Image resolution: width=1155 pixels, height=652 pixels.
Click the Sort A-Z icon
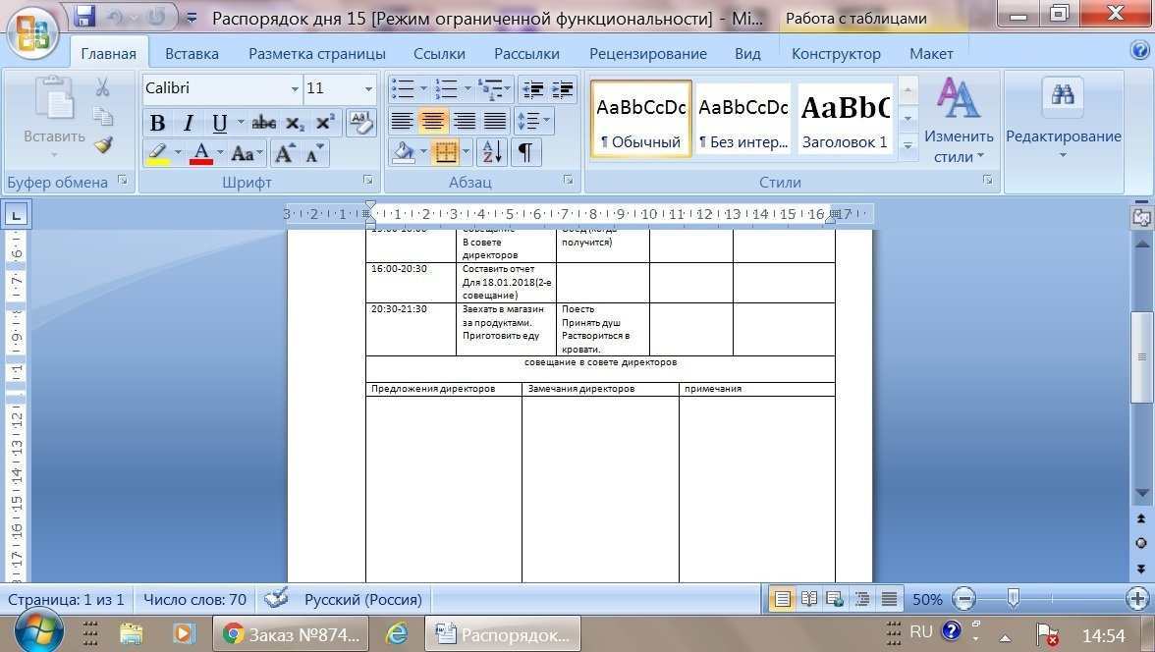click(491, 152)
